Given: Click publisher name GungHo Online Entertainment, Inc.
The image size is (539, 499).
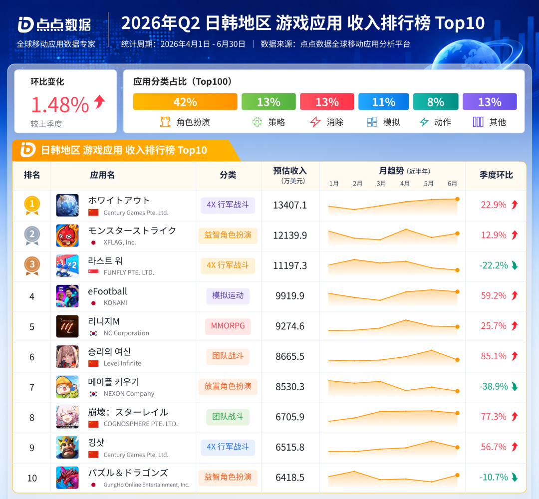Looking at the screenshot, I should 146,485.
